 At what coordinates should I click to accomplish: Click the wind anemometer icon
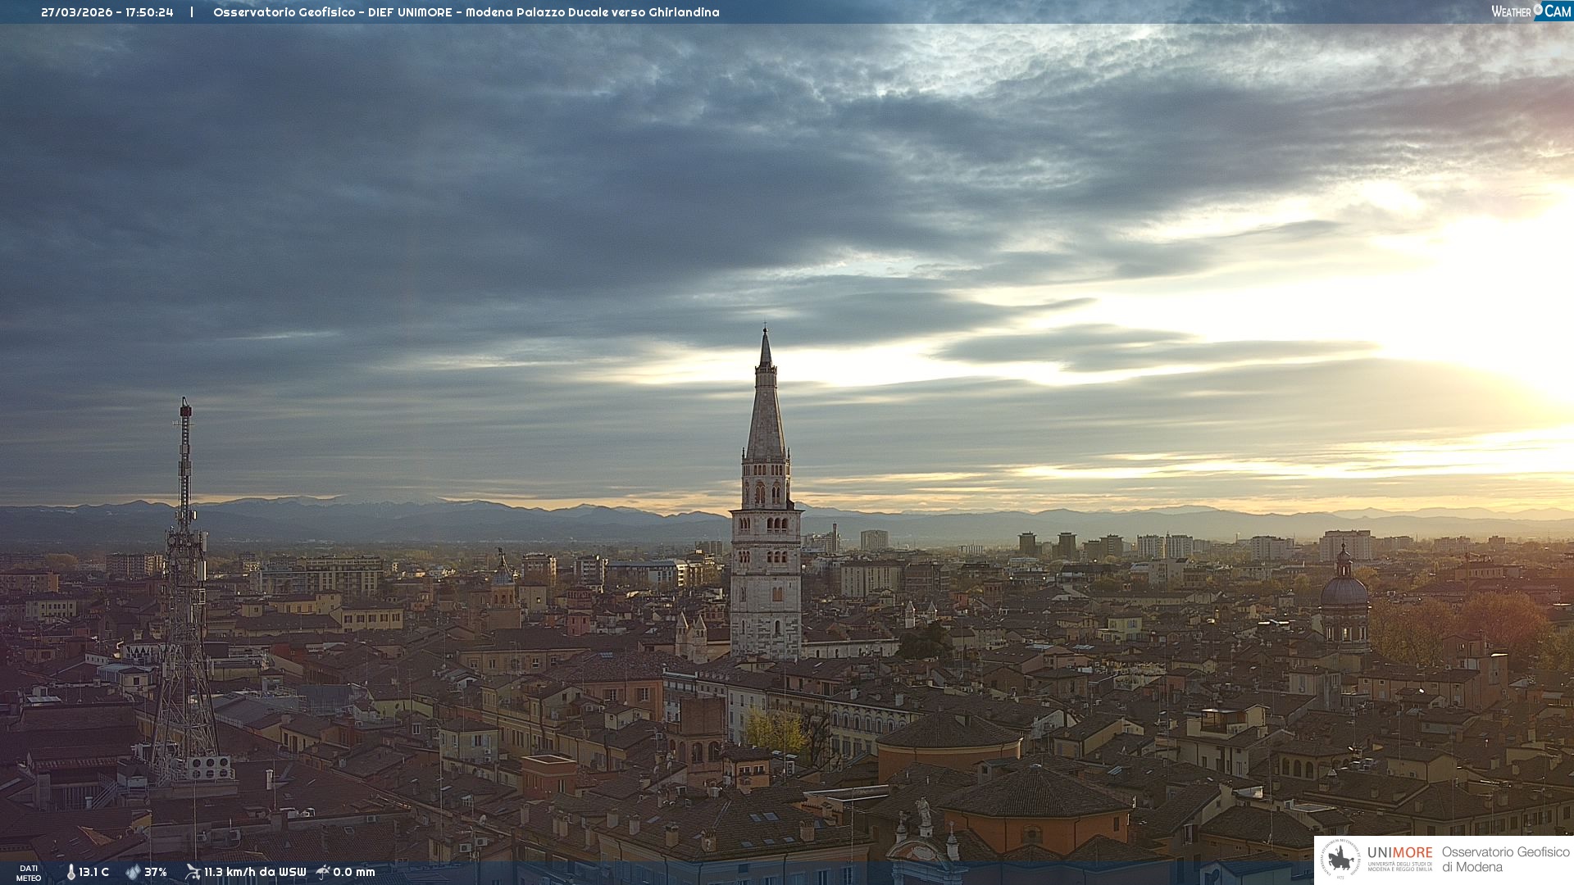coord(193,872)
